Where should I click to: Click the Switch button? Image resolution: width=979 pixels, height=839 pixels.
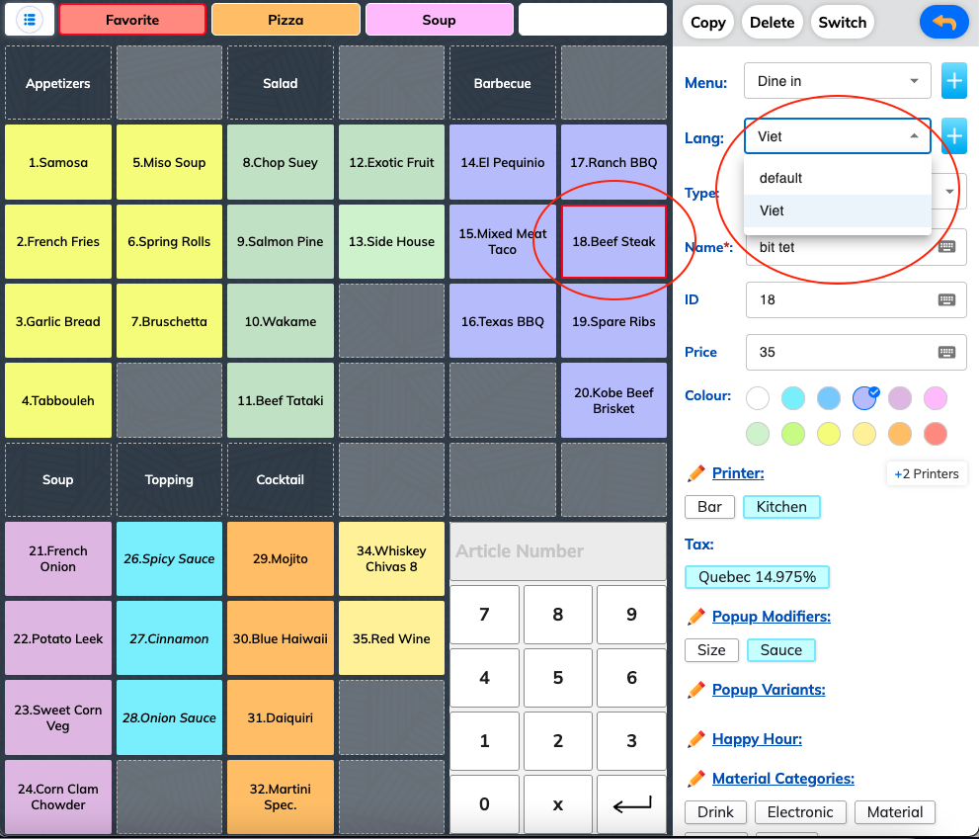click(x=843, y=23)
